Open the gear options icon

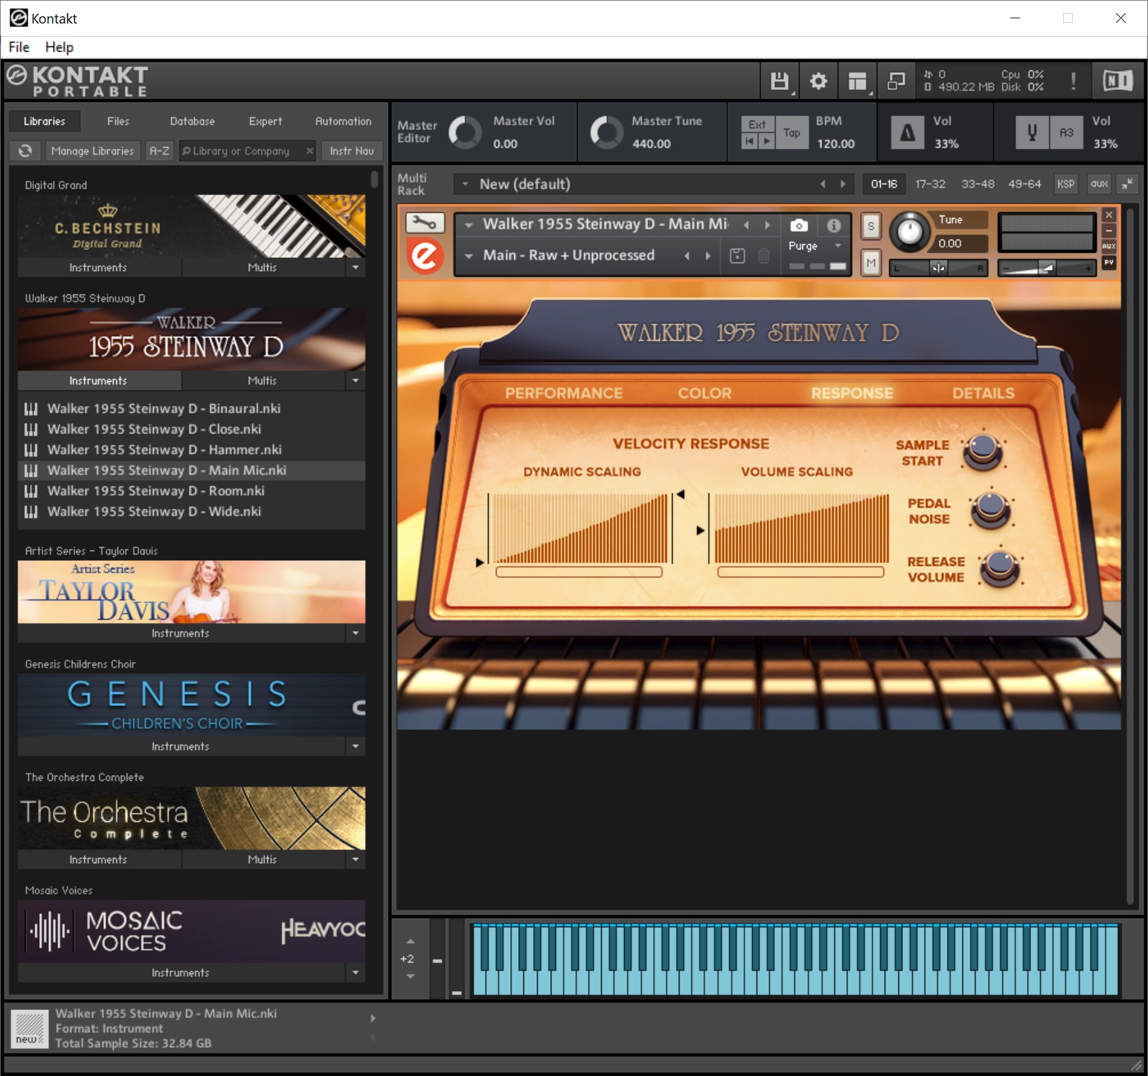tap(818, 82)
